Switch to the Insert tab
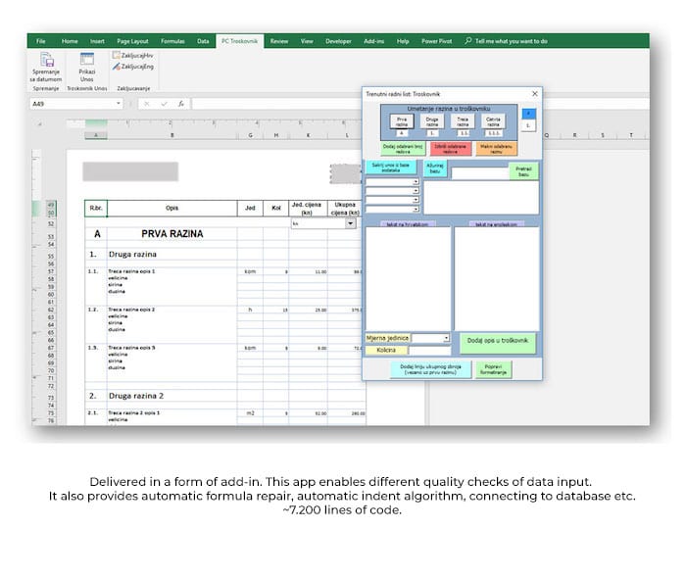The image size is (686, 577). 97,41
